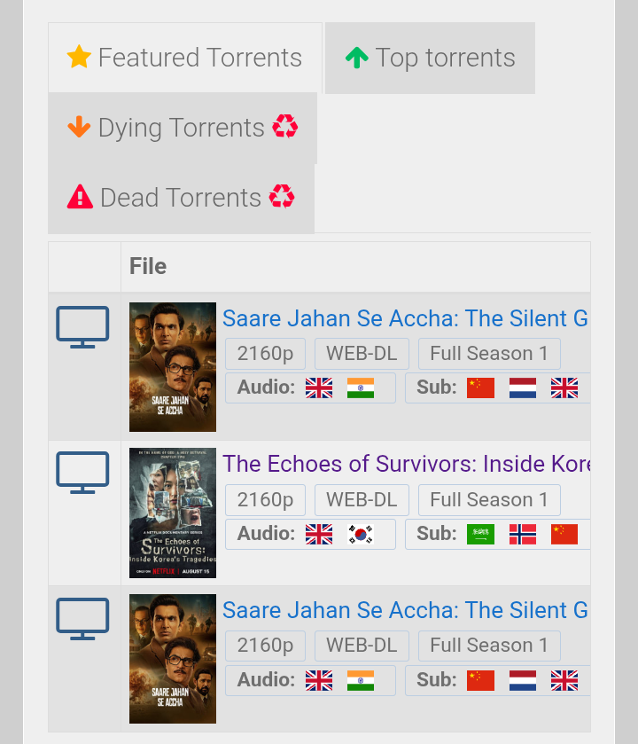Click UK subtitle flag in first Saare Jahan row
This screenshot has height=744, width=638.
click(x=564, y=388)
